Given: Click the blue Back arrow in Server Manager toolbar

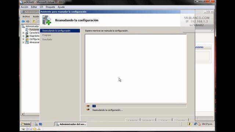Looking at the screenshot, I should [x=23, y=21].
